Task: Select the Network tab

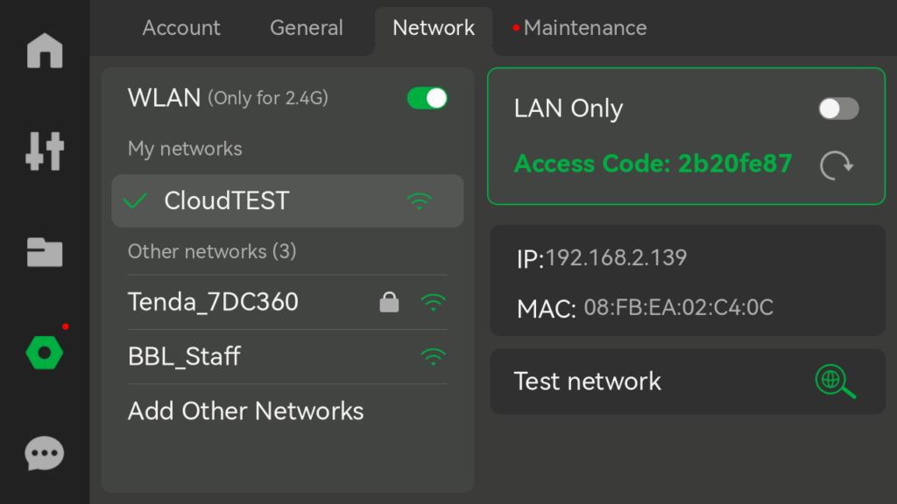Action: (x=434, y=28)
